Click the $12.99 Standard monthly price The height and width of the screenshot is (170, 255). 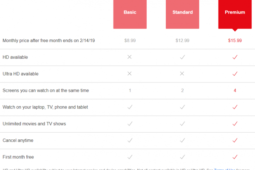tap(182, 40)
